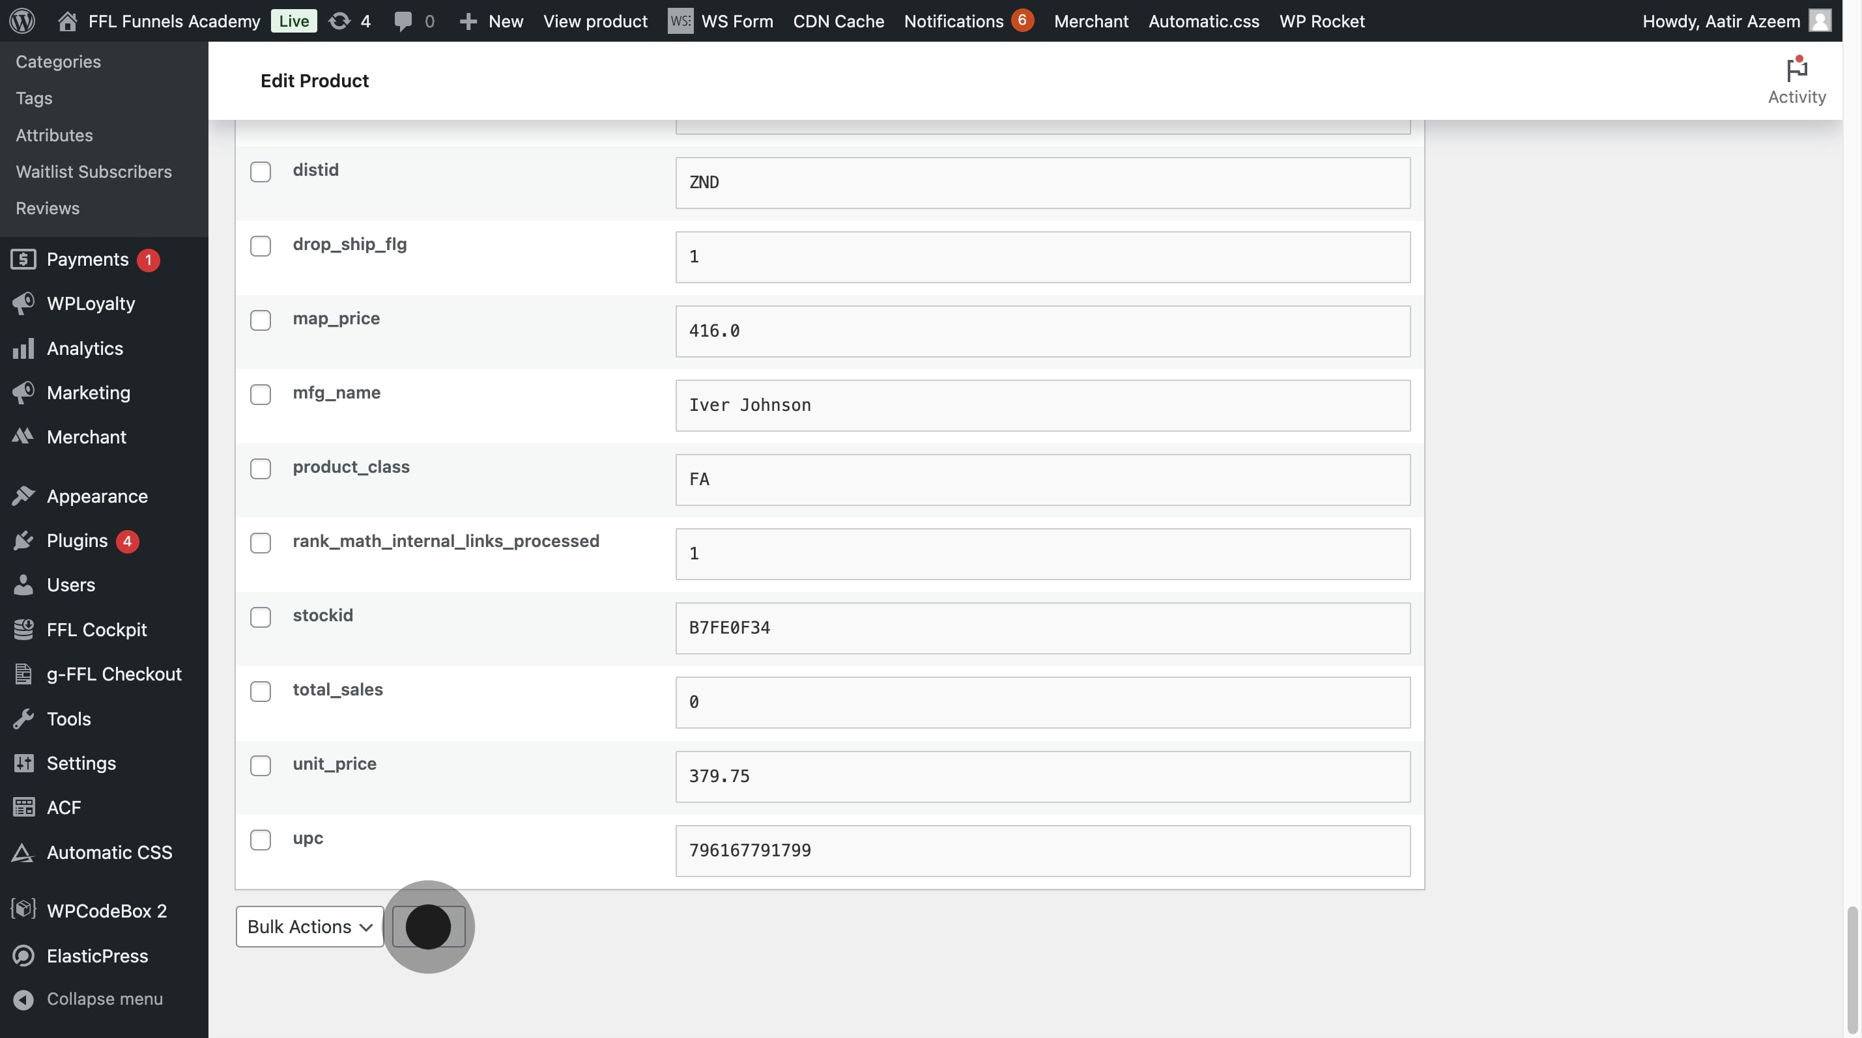Open the WordPress logo menu
Screen dimensions: 1862x1038
(x=22, y=21)
